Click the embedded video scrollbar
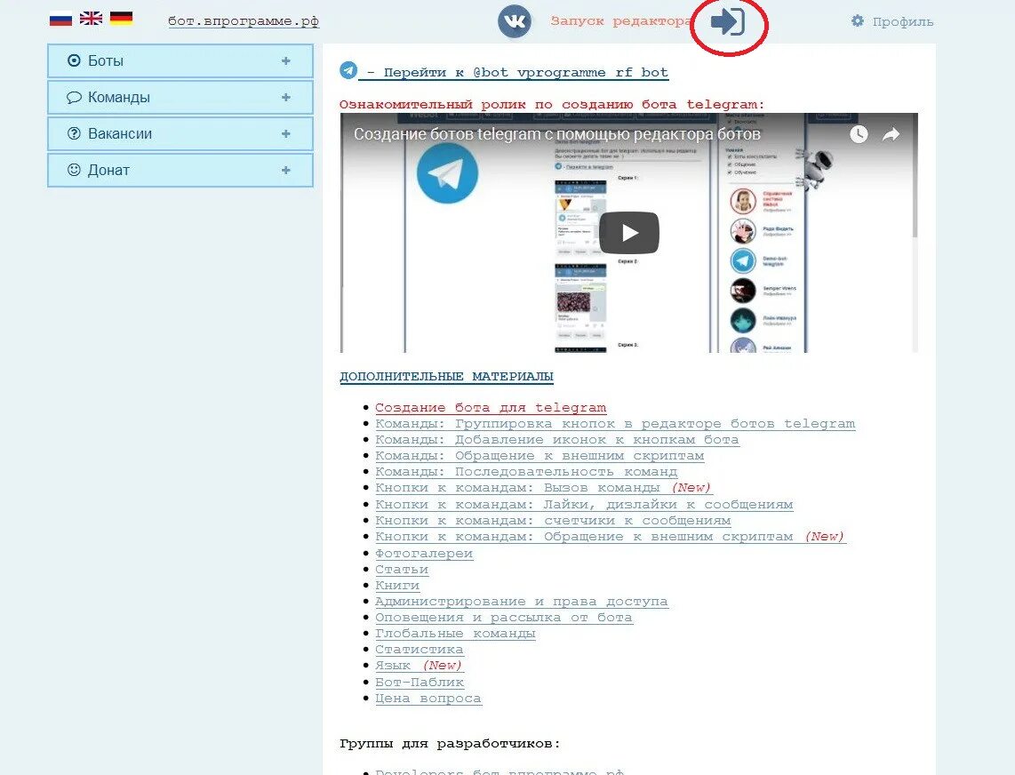Image resolution: width=1015 pixels, height=775 pixels. [x=915, y=177]
